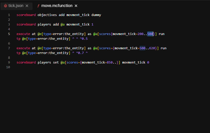The image size is (210, 133).
Task: Click the highlighted '500' on line 5
Action: tap(150, 34)
